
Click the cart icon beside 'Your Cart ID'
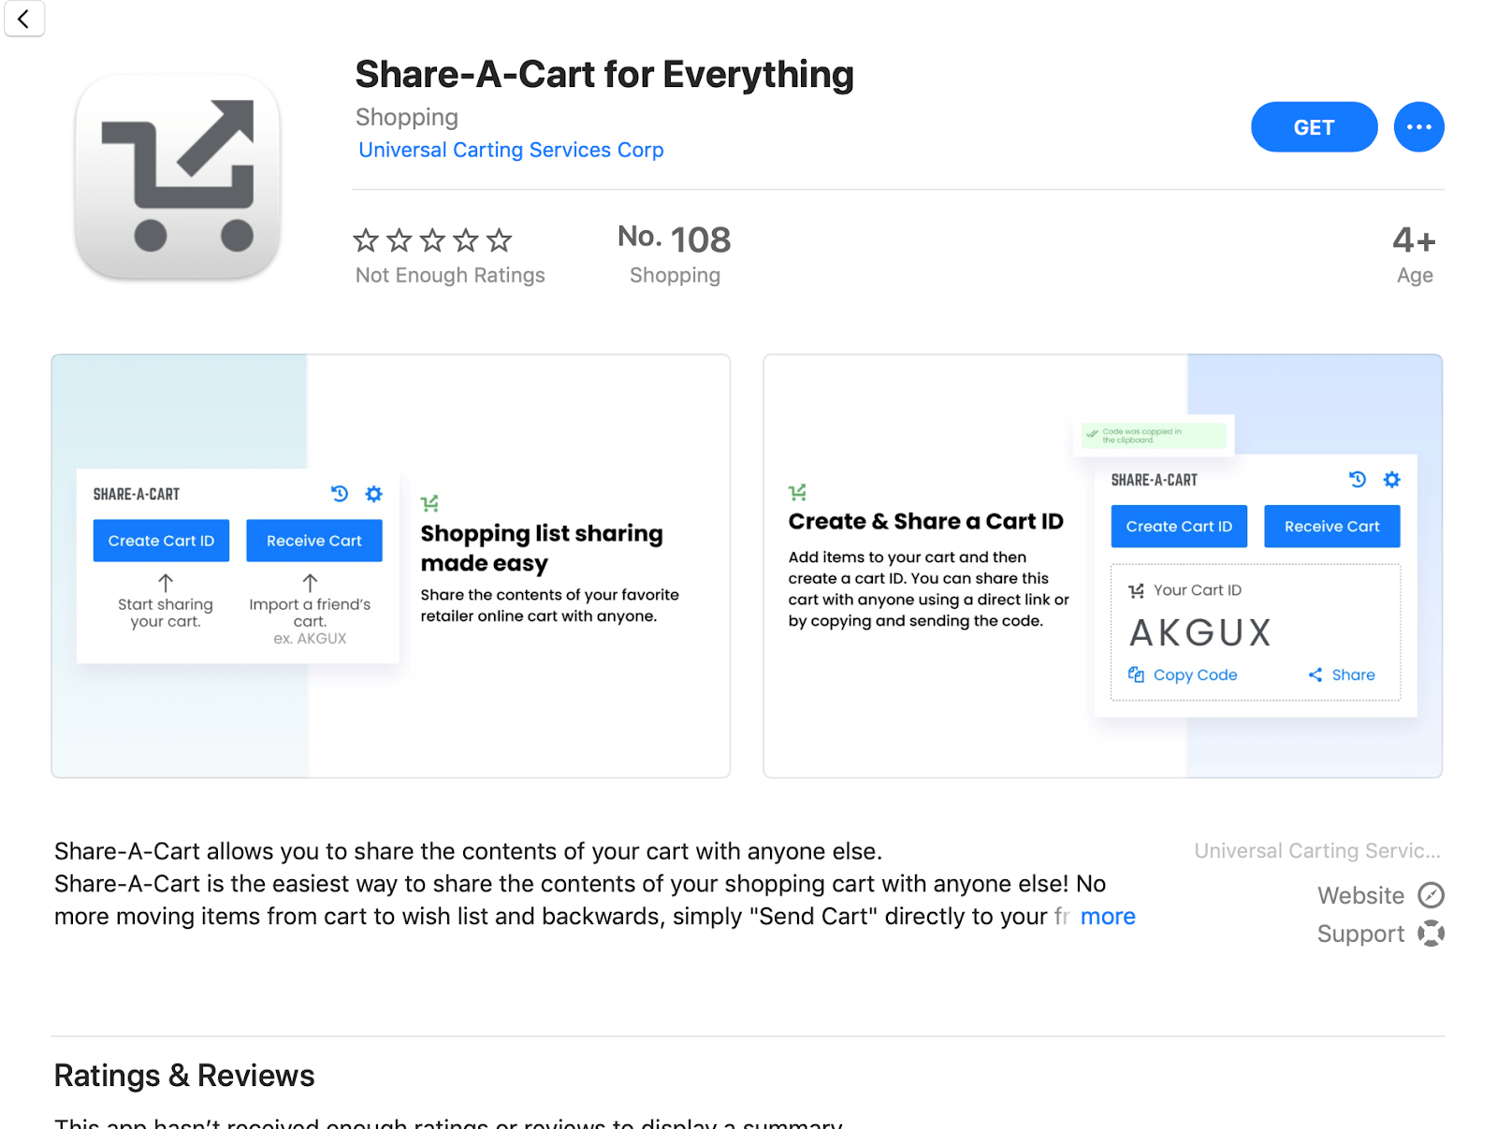1137,591
